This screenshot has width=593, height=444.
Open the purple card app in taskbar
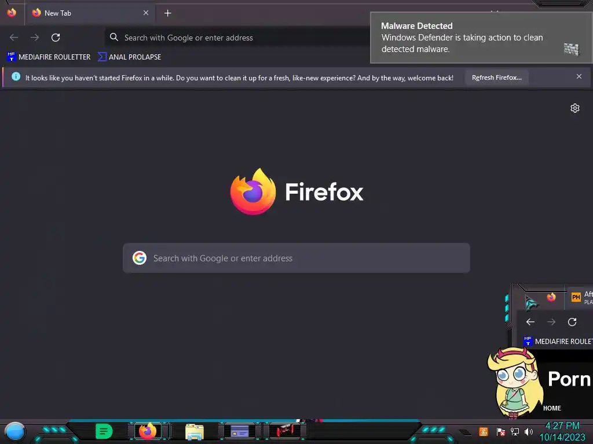pyautogui.click(x=239, y=431)
